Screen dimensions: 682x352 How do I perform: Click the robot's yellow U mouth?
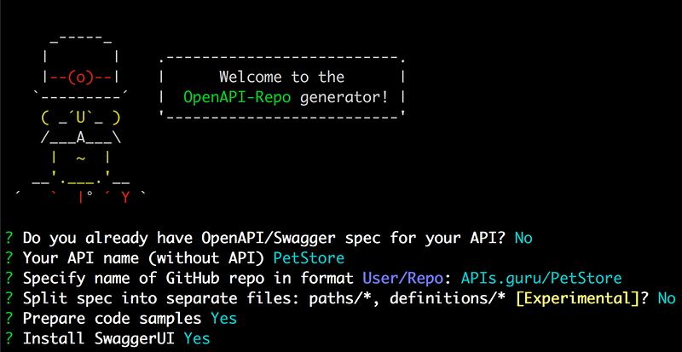click(x=80, y=117)
